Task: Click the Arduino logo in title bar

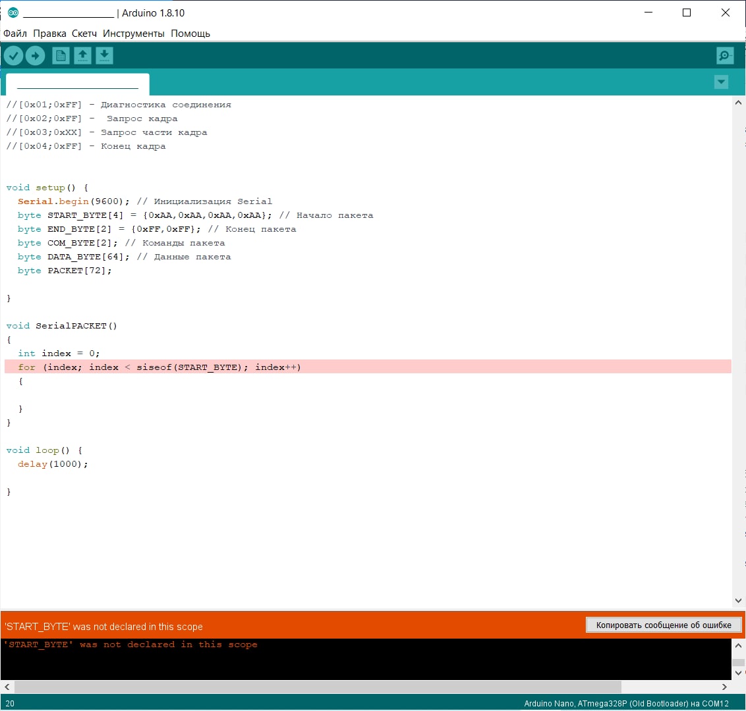Action: [13, 13]
